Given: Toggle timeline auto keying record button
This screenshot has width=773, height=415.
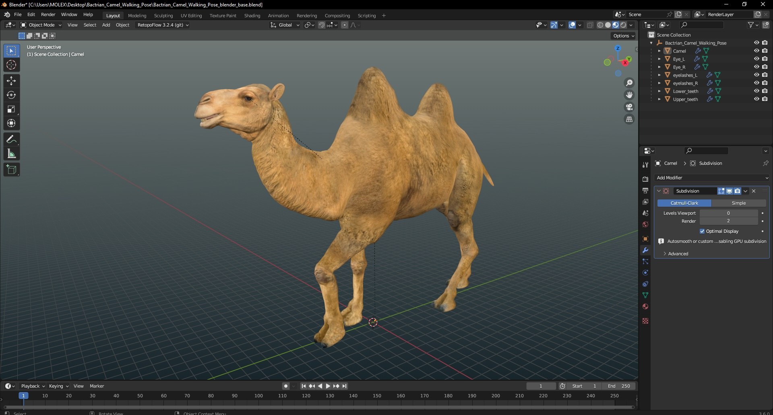Looking at the screenshot, I should pyautogui.click(x=285, y=386).
